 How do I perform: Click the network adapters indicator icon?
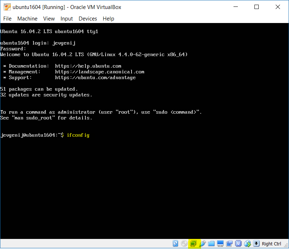[x=193, y=244]
